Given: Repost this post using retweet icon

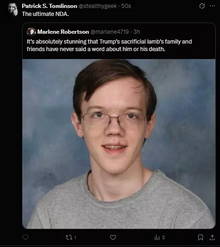Looking at the screenshot, I should click(x=69, y=237).
